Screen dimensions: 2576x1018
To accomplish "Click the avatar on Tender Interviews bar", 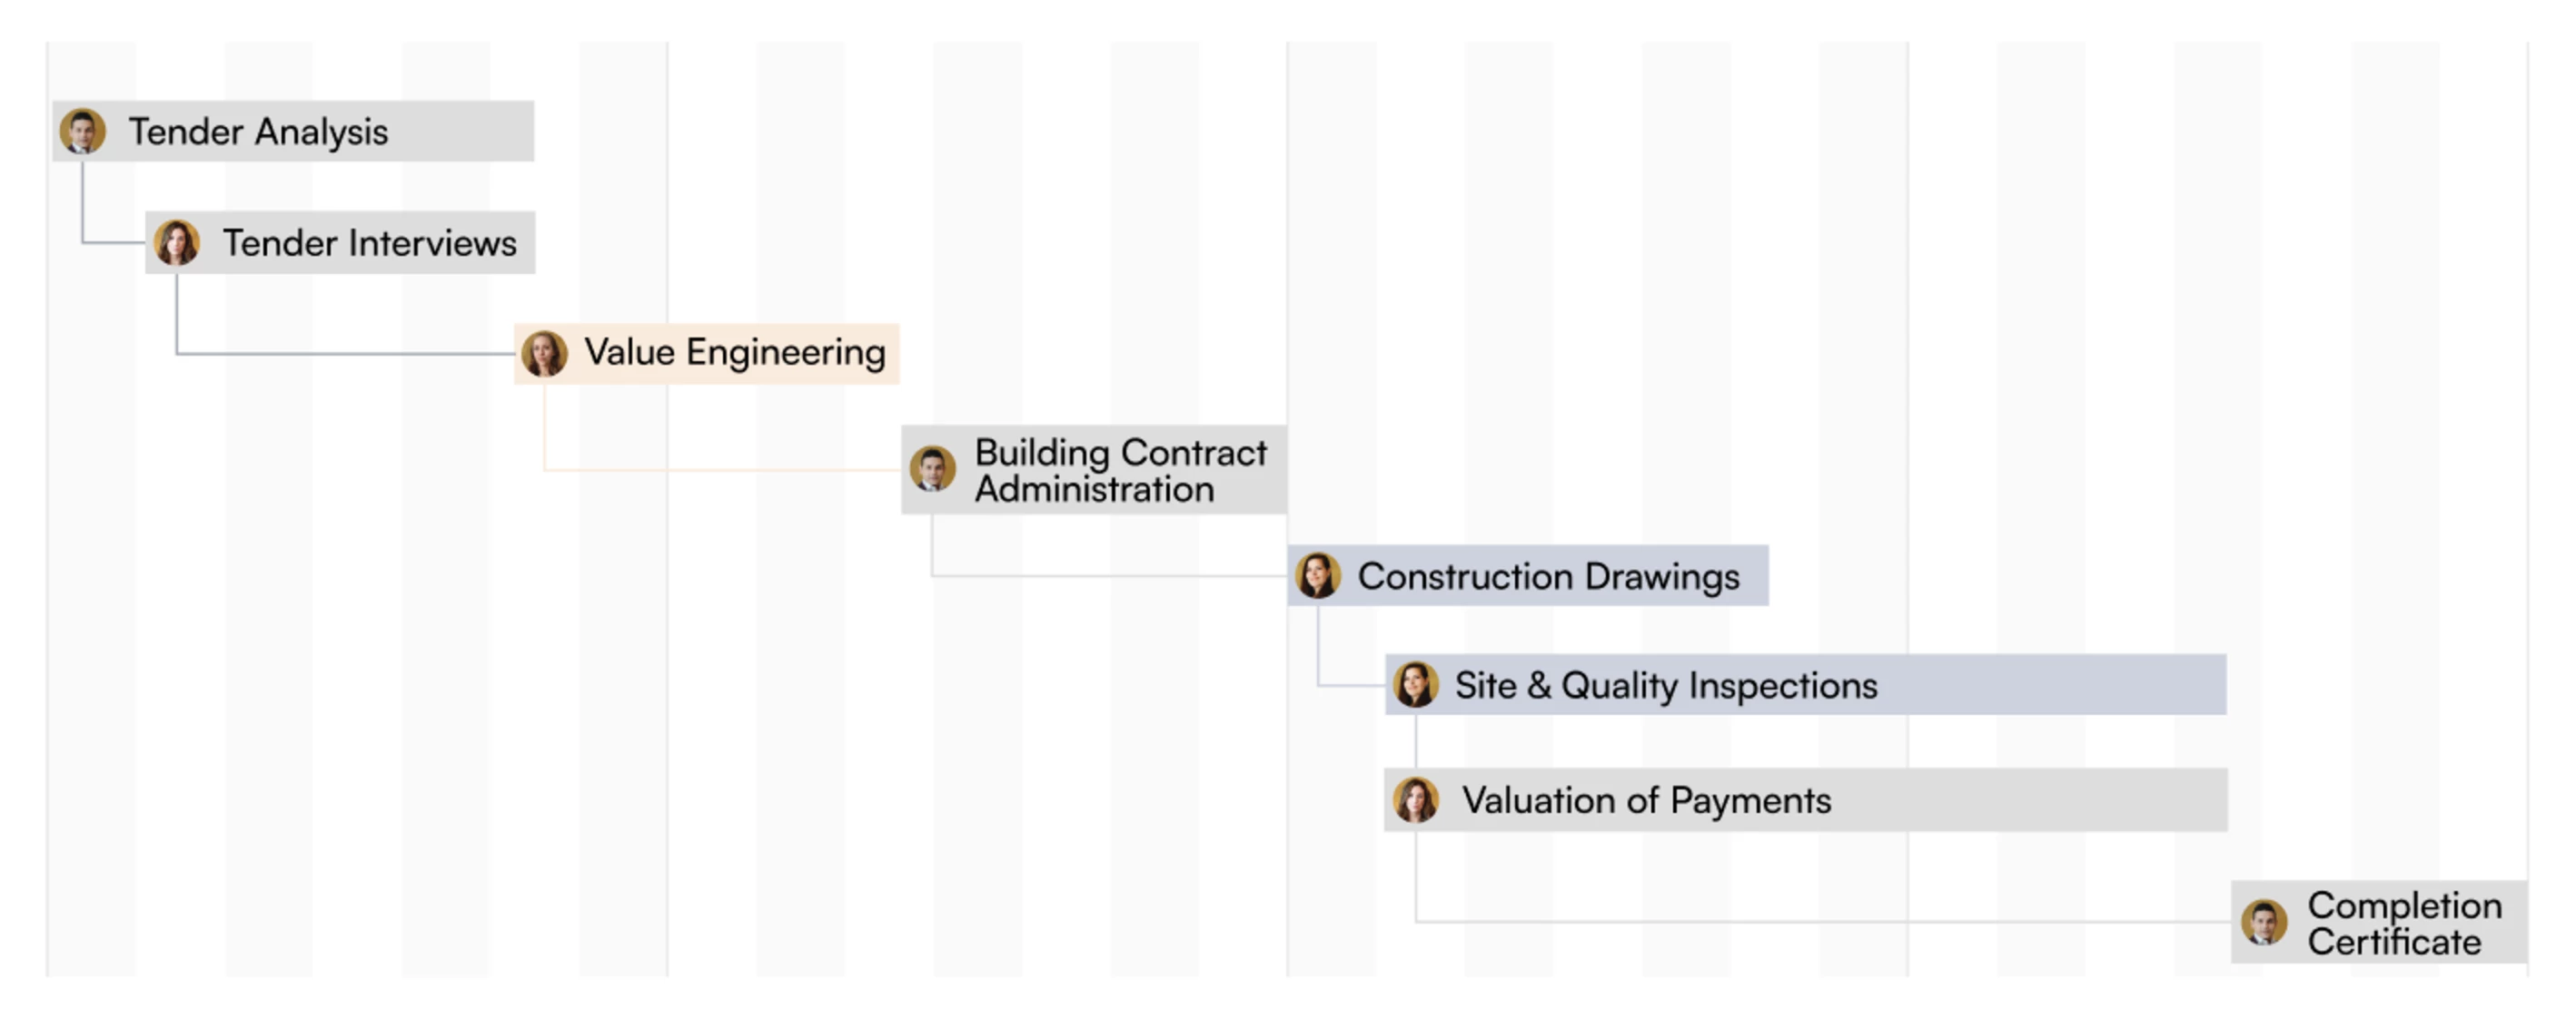I will click(177, 243).
